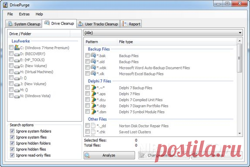Click the Delphi 7 icon for *.ddp
The image size is (250, 167).
coord(94,106)
